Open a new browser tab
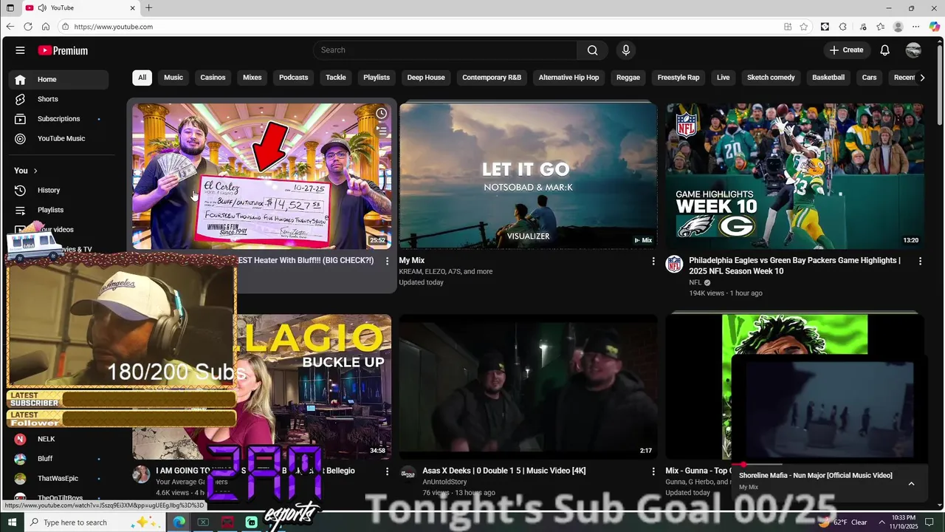Image resolution: width=945 pixels, height=532 pixels. pos(148,8)
